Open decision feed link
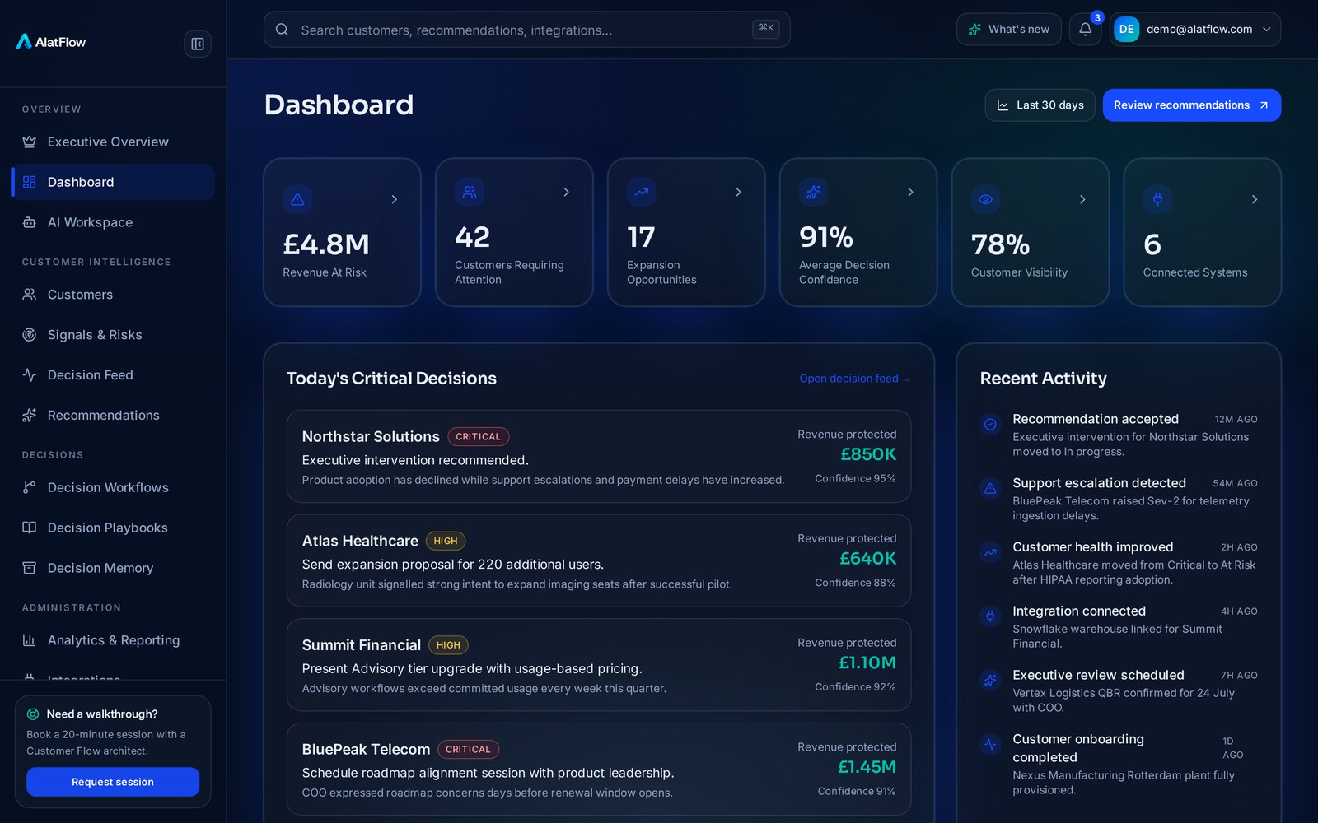Viewport: 1318px width, 823px height. click(854, 379)
